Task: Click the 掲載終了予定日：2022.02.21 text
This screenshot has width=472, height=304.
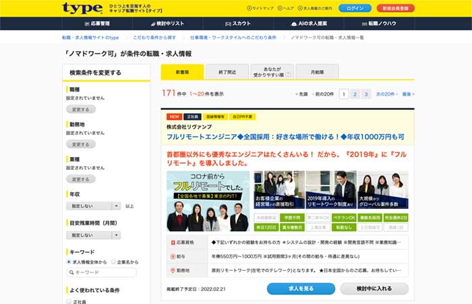Action: tap(196, 289)
